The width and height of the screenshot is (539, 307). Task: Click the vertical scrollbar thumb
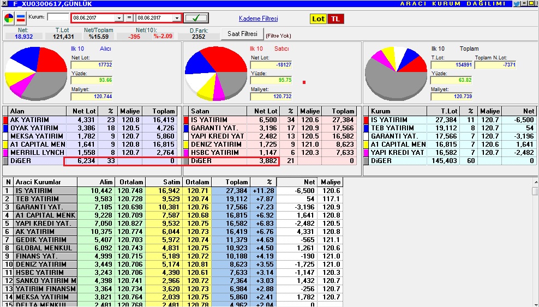click(x=535, y=191)
